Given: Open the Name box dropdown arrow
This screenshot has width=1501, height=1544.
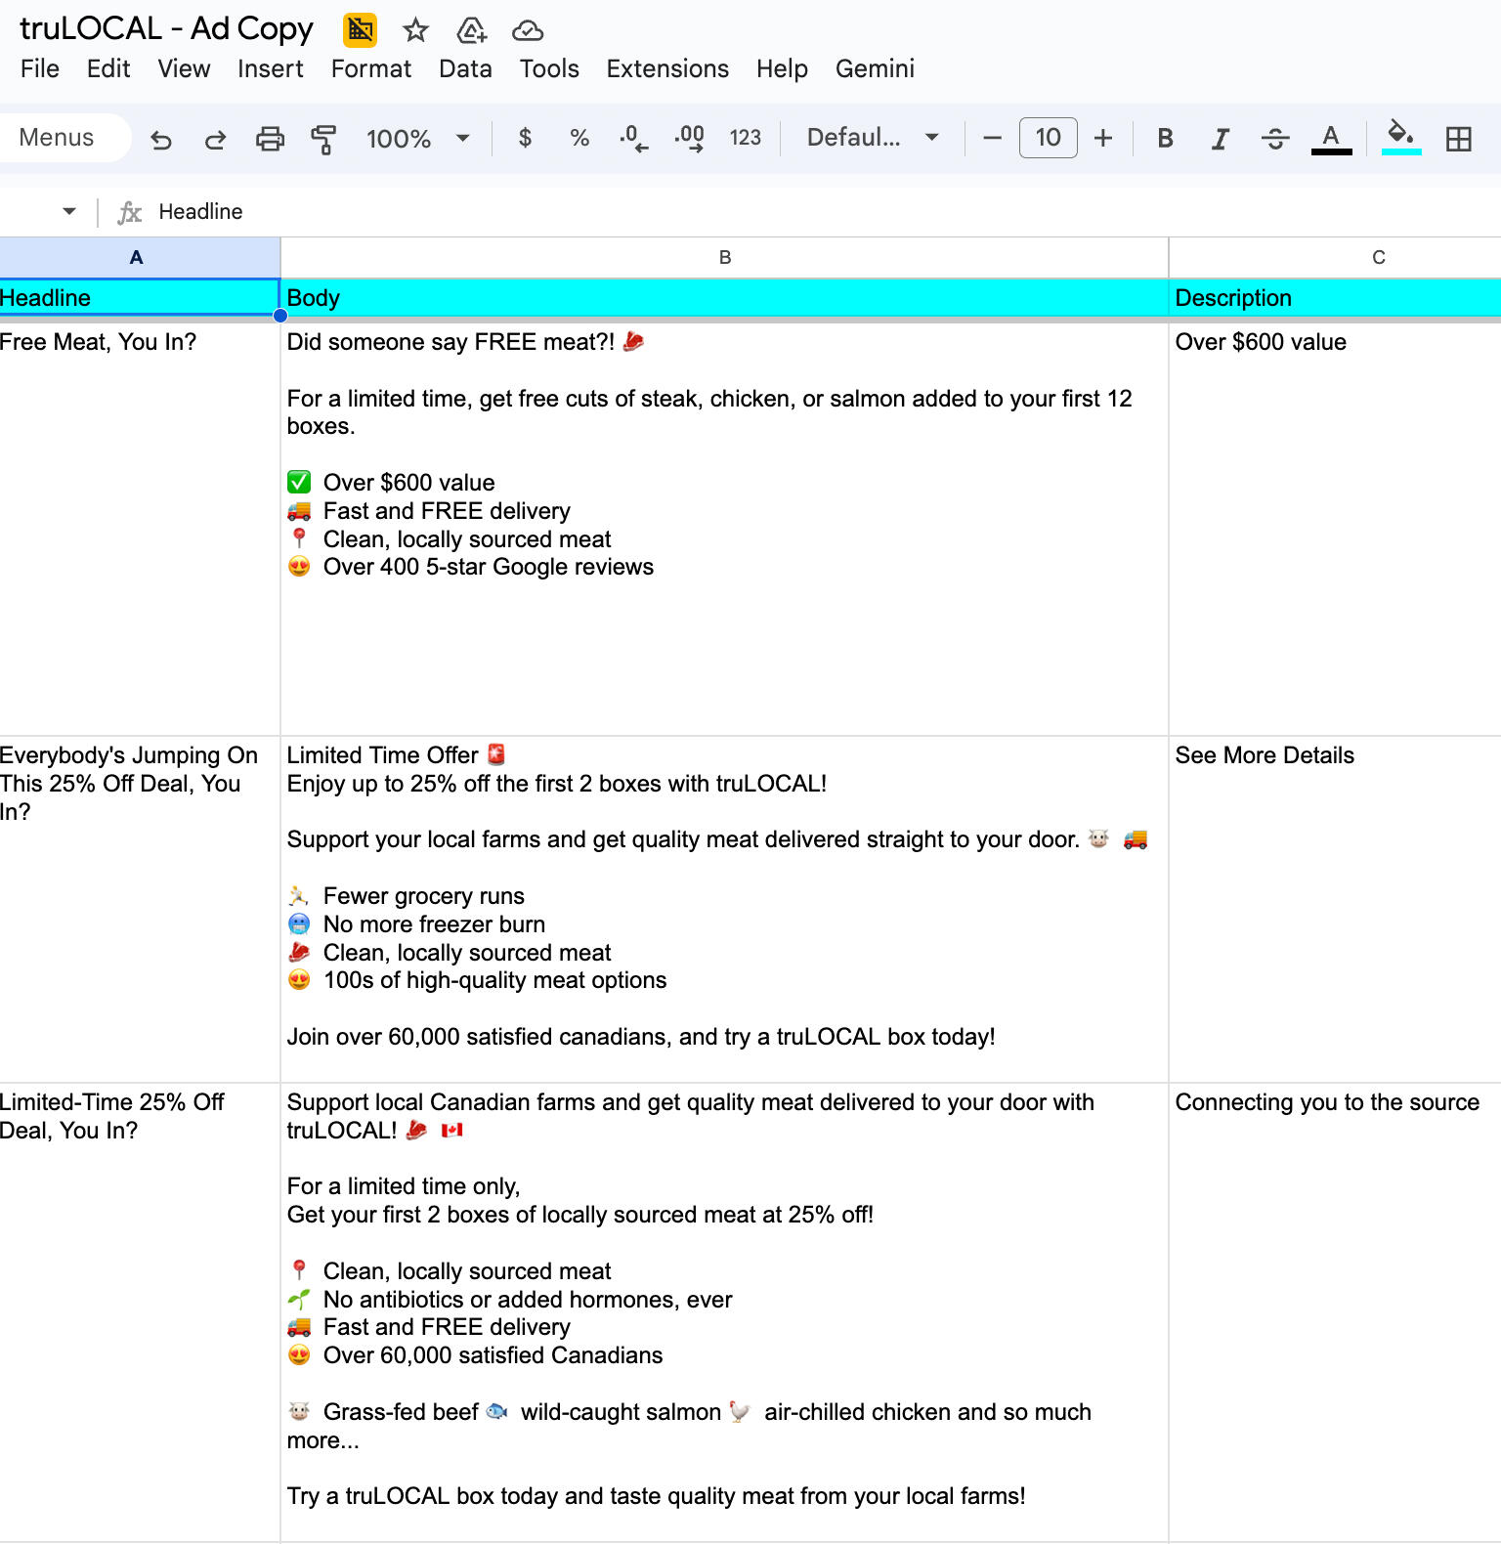Looking at the screenshot, I should coord(68,211).
